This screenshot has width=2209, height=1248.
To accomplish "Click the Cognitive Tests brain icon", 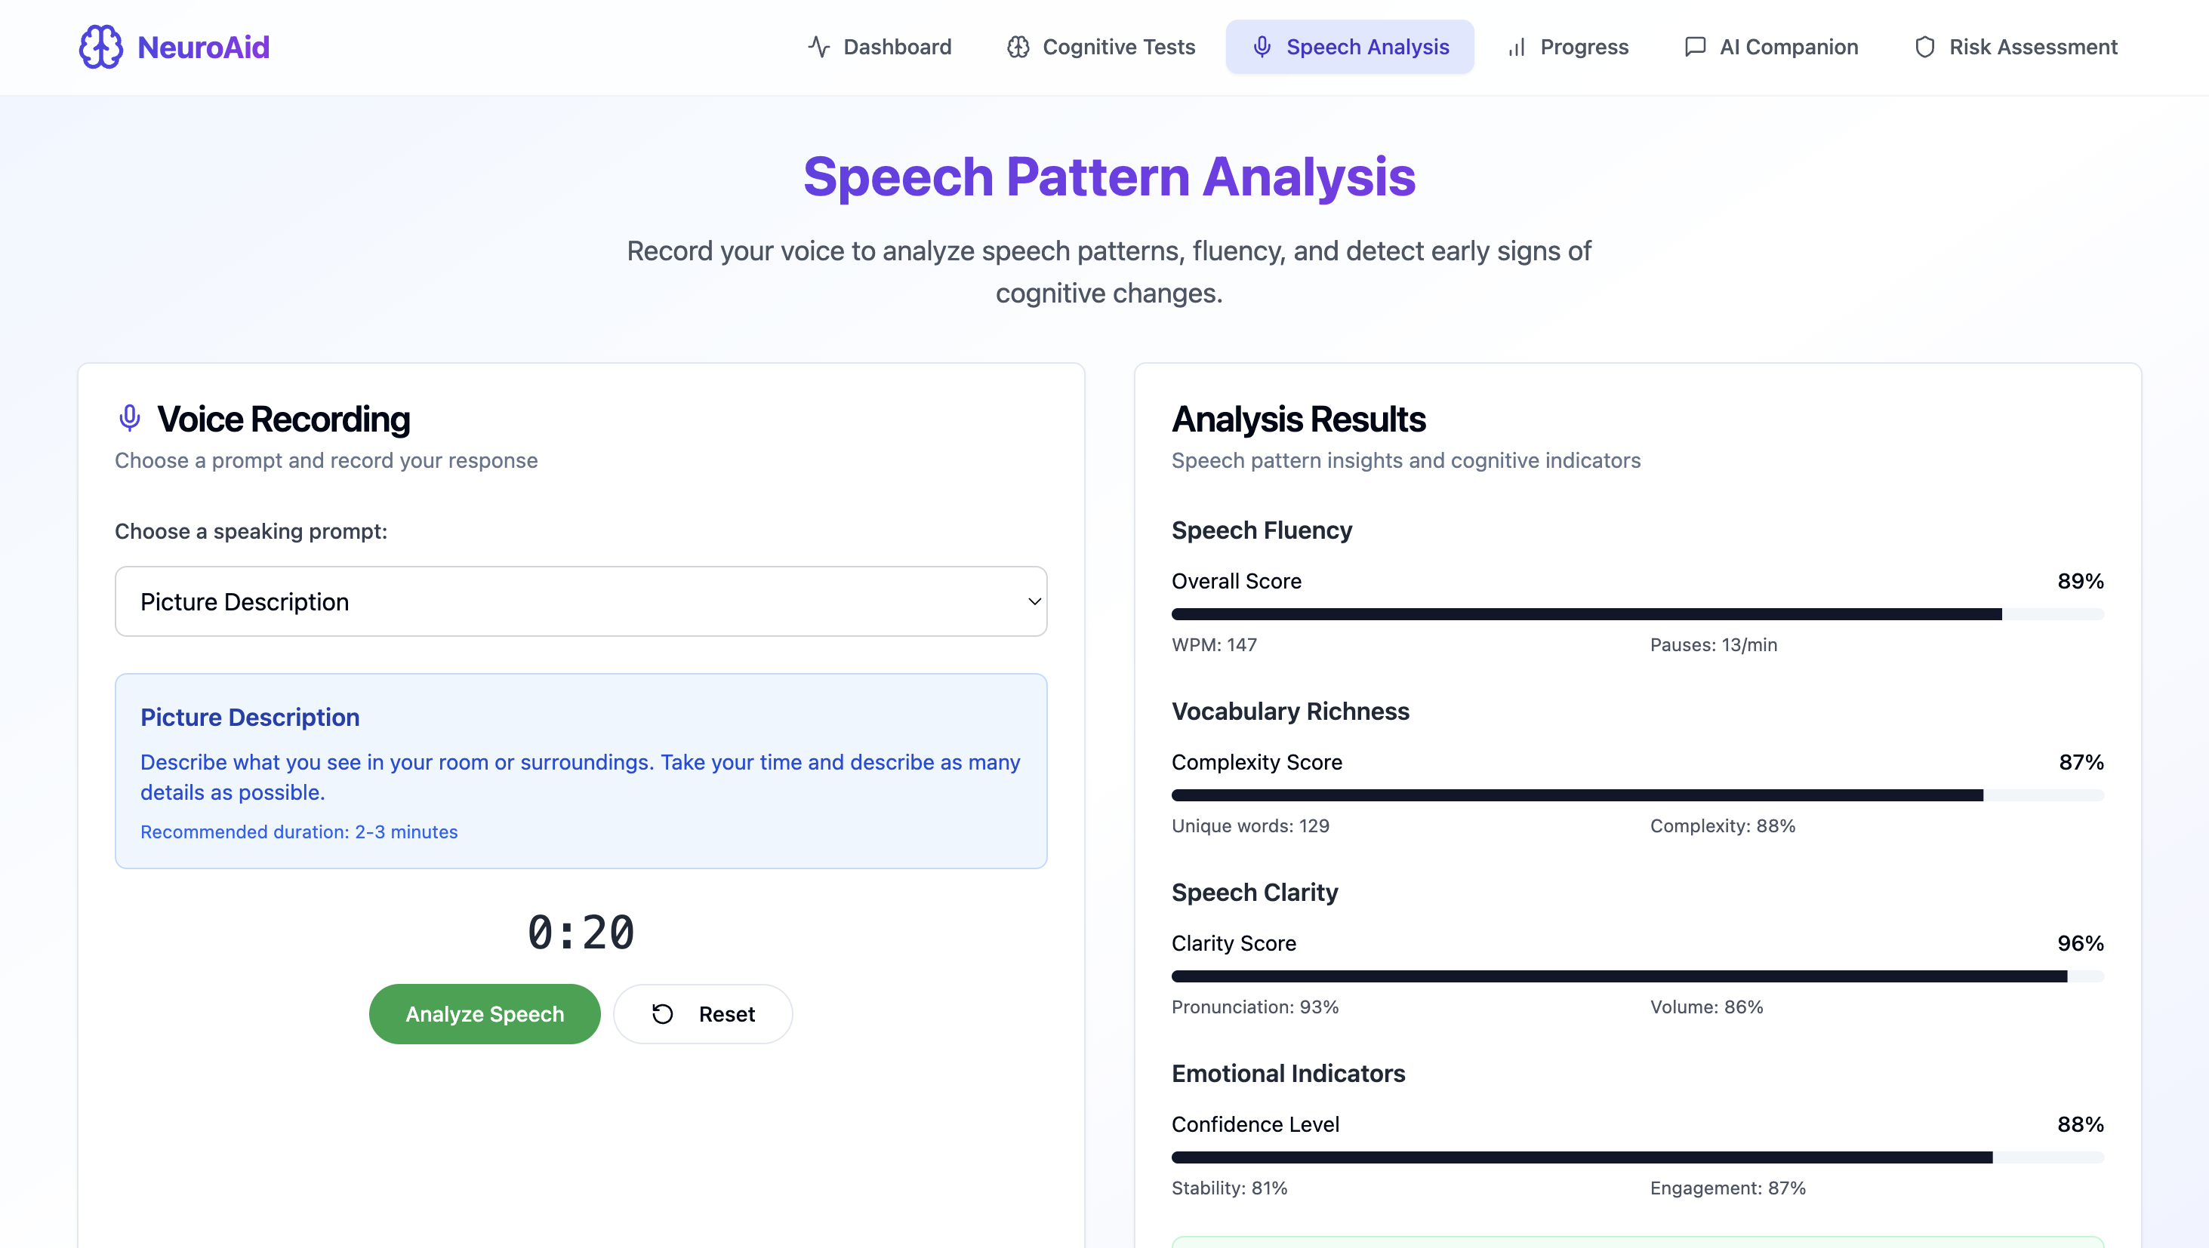I will (x=1018, y=47).
